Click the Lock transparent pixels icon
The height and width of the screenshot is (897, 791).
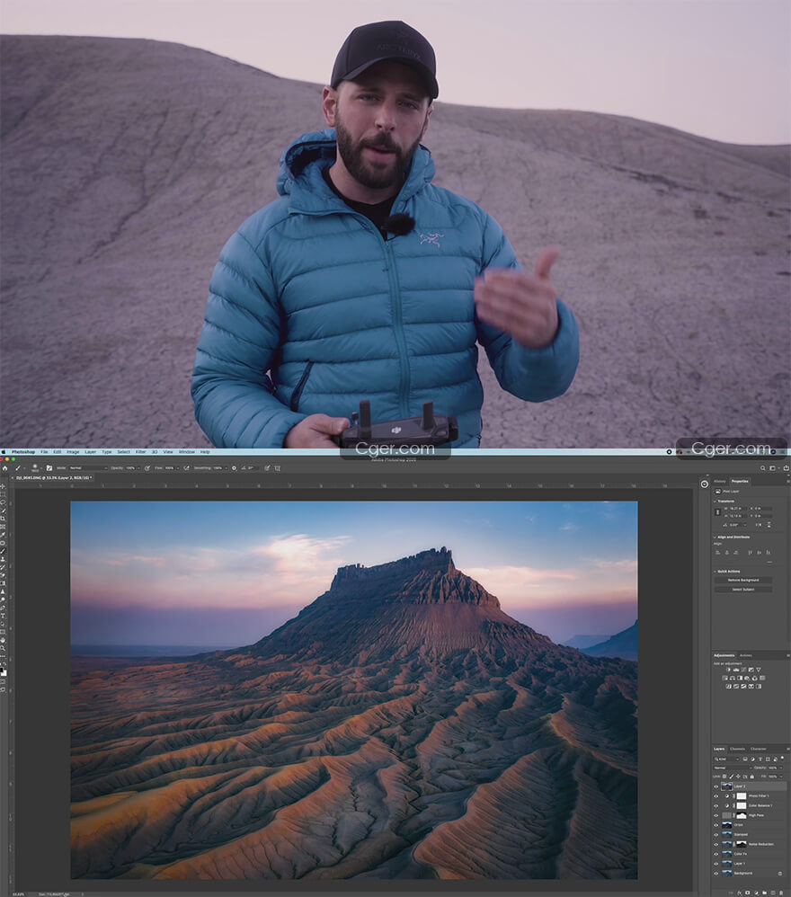pyautogui.click(x=724, y=777)
